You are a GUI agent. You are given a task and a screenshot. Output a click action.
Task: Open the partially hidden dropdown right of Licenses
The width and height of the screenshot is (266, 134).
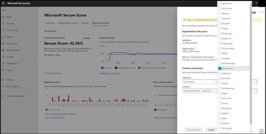(255, 91)
